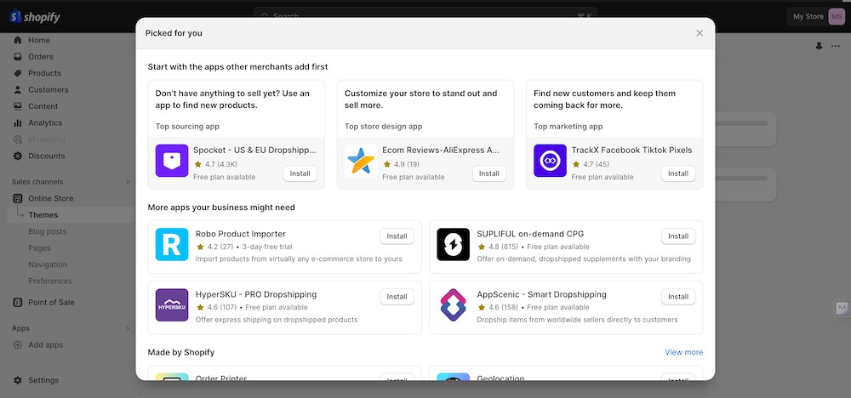Open TrackX Facebook Tiktok Pixels title

tap(631, 151)
